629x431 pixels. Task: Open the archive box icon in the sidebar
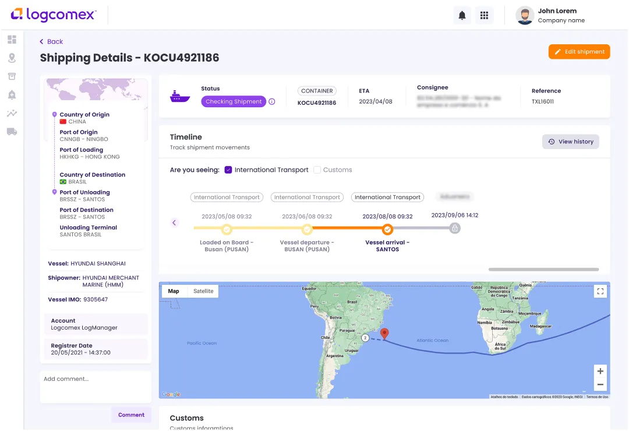(12, 76)
